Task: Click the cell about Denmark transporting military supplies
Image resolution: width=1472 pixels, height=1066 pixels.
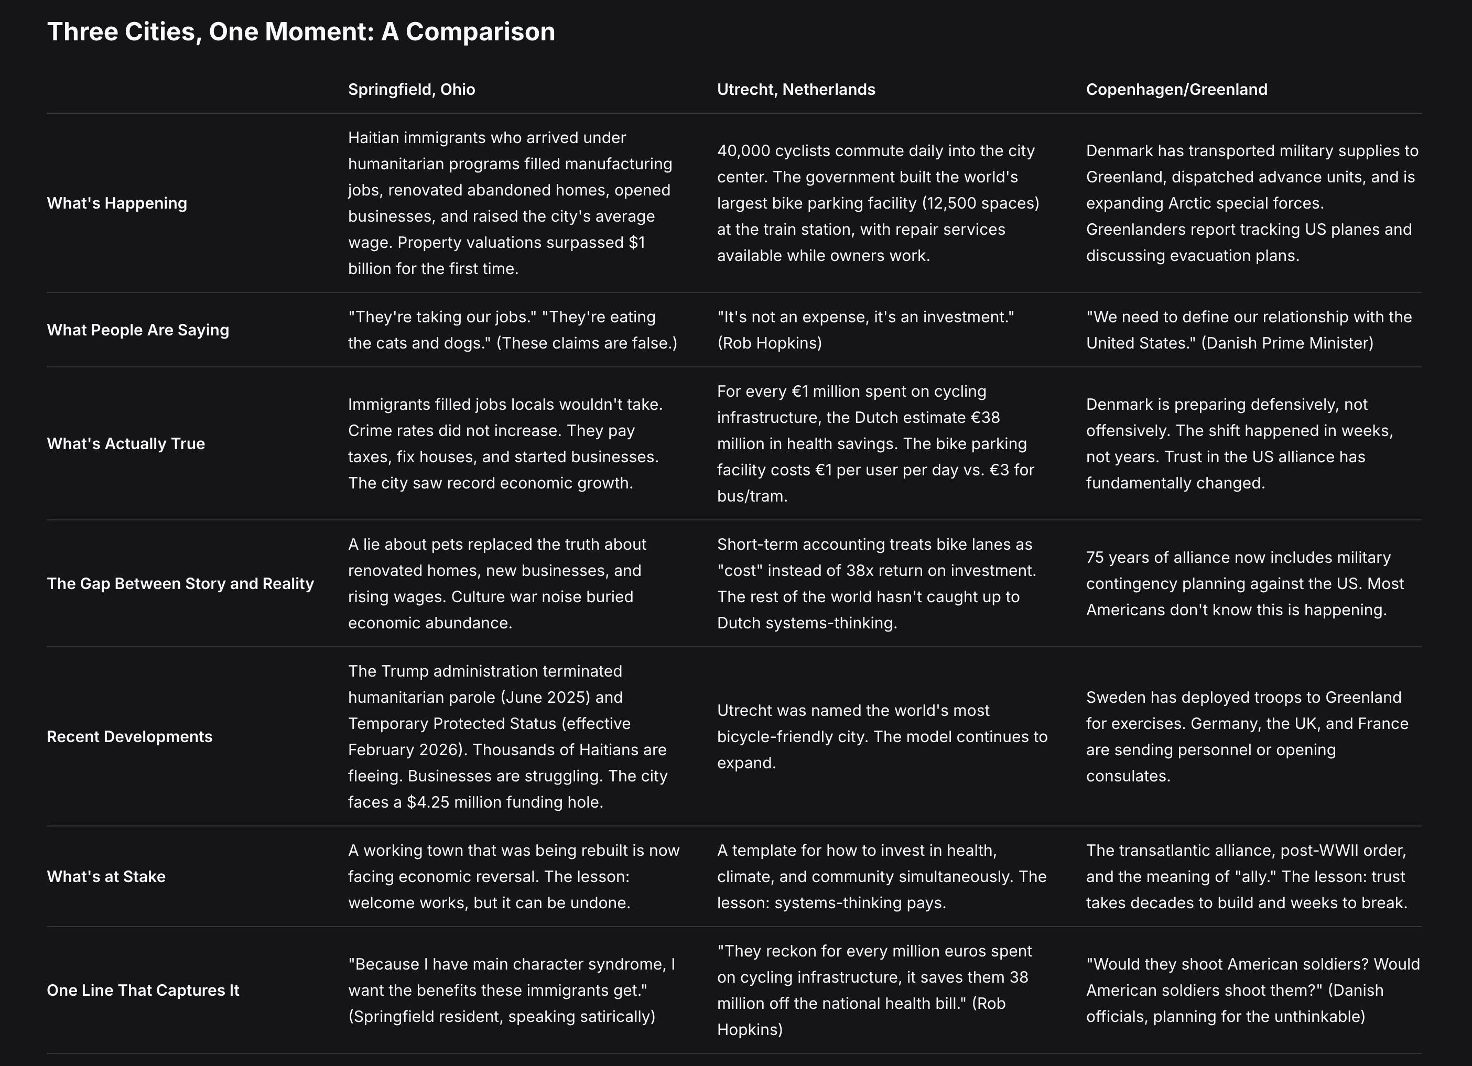Action: [x=1251, y=203]
